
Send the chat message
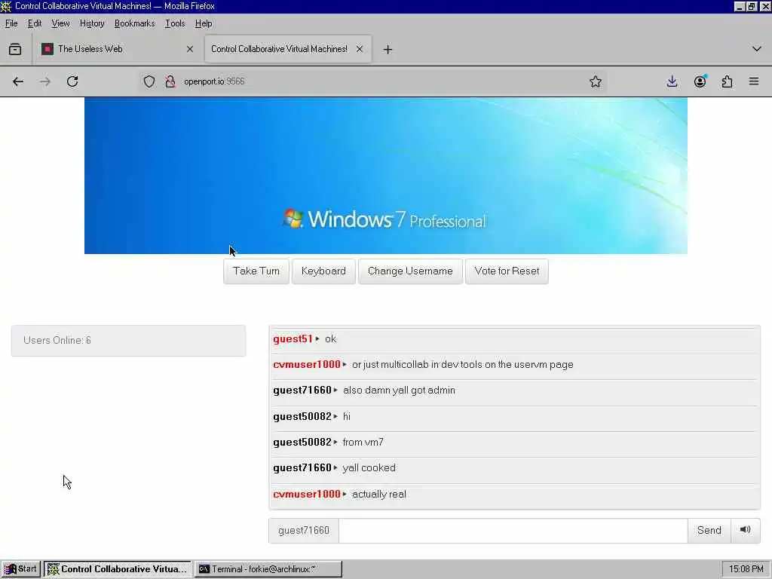point(709,530)
